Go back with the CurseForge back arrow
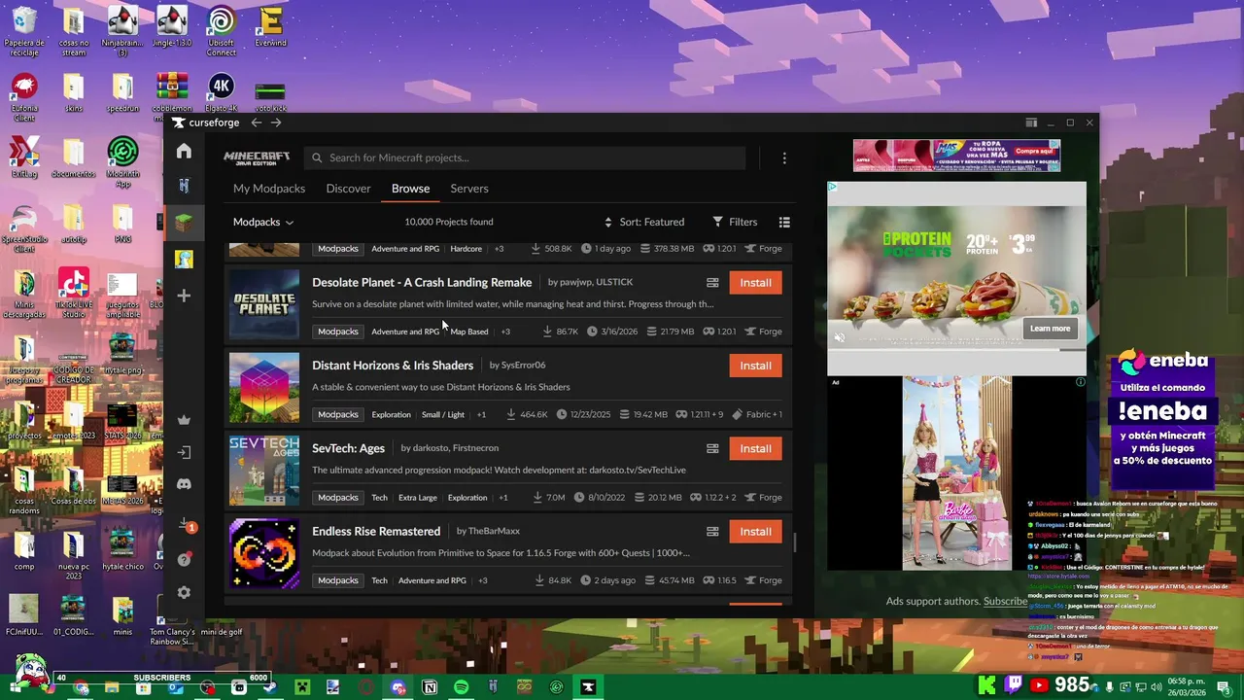The height and width of the screenshot is (700, 1244). [x=256, y=122]
